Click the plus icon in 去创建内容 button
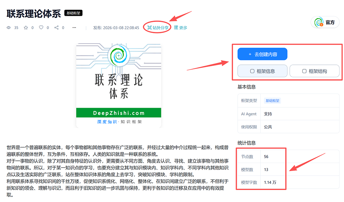Image resolution: width=344 pixels, height=202 pixels. (x=250, y=54)
